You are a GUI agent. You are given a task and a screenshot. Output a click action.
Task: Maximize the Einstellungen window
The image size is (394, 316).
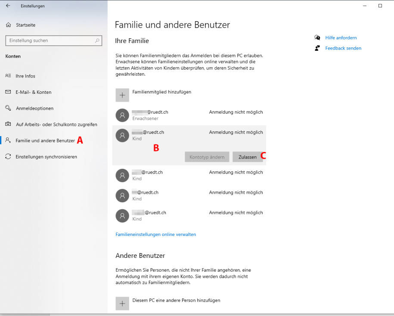point(380,6)
